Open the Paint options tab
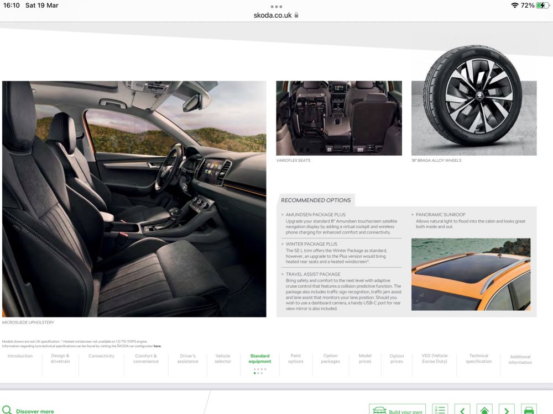This screenshot has width=553, height=414. point(295,358)
